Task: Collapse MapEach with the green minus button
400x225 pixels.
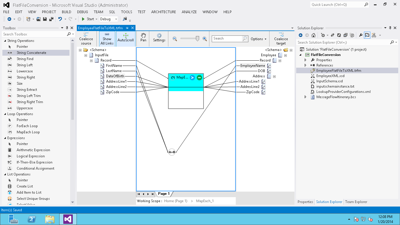Action: [x=199, y=78]
